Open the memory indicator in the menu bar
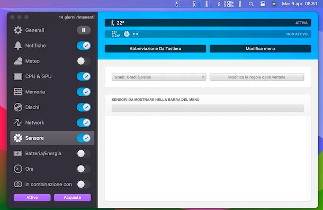Screen dimensions: 323x210 (x=197, y=4)
